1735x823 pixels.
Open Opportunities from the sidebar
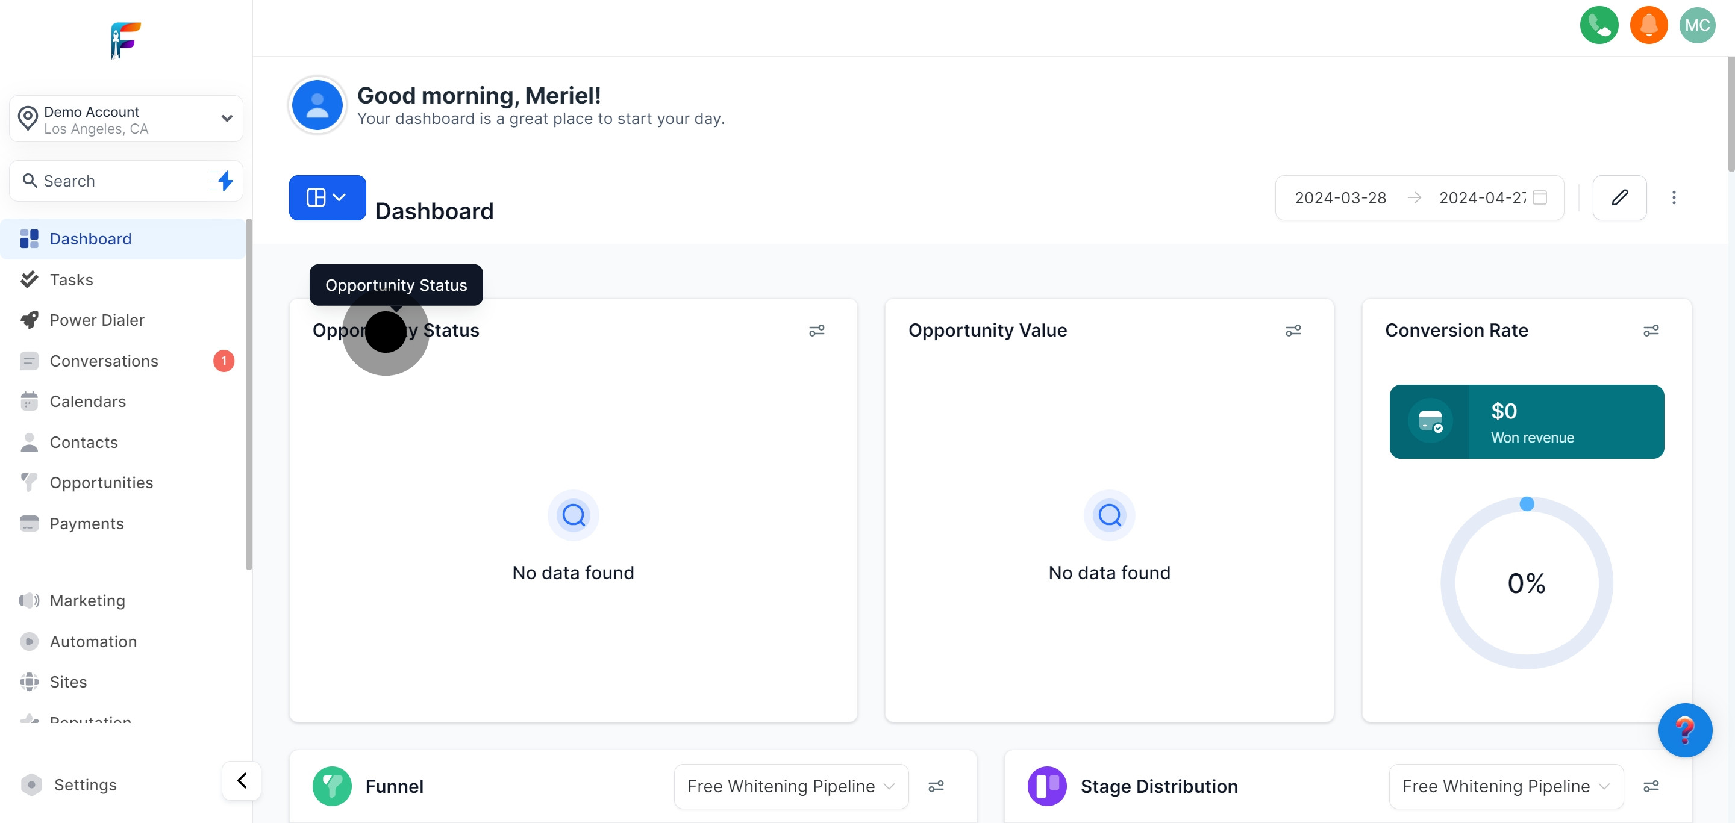pyautogui.click(x=101, y=483)
